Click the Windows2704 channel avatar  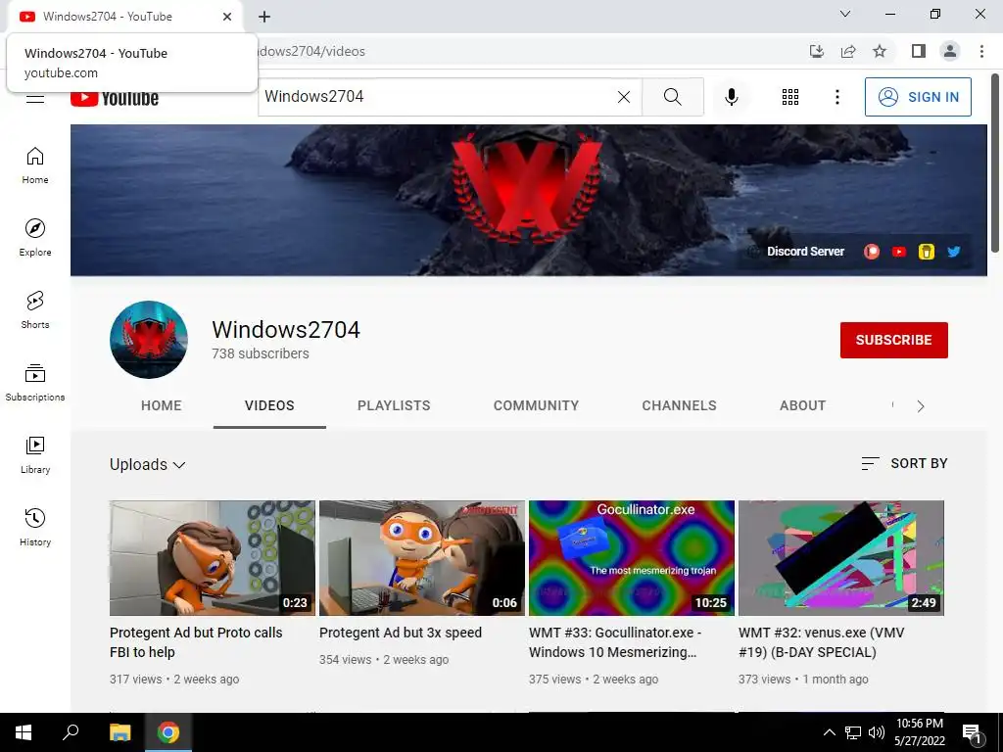(149, 340)
